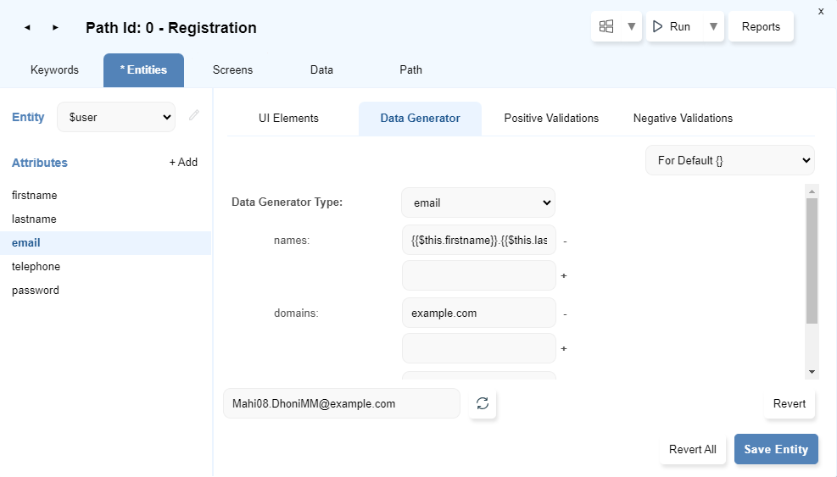The width and height of the screenshot is (837, 477).
Task: Add a new domain entry with plus
Action: click(564, 348)
